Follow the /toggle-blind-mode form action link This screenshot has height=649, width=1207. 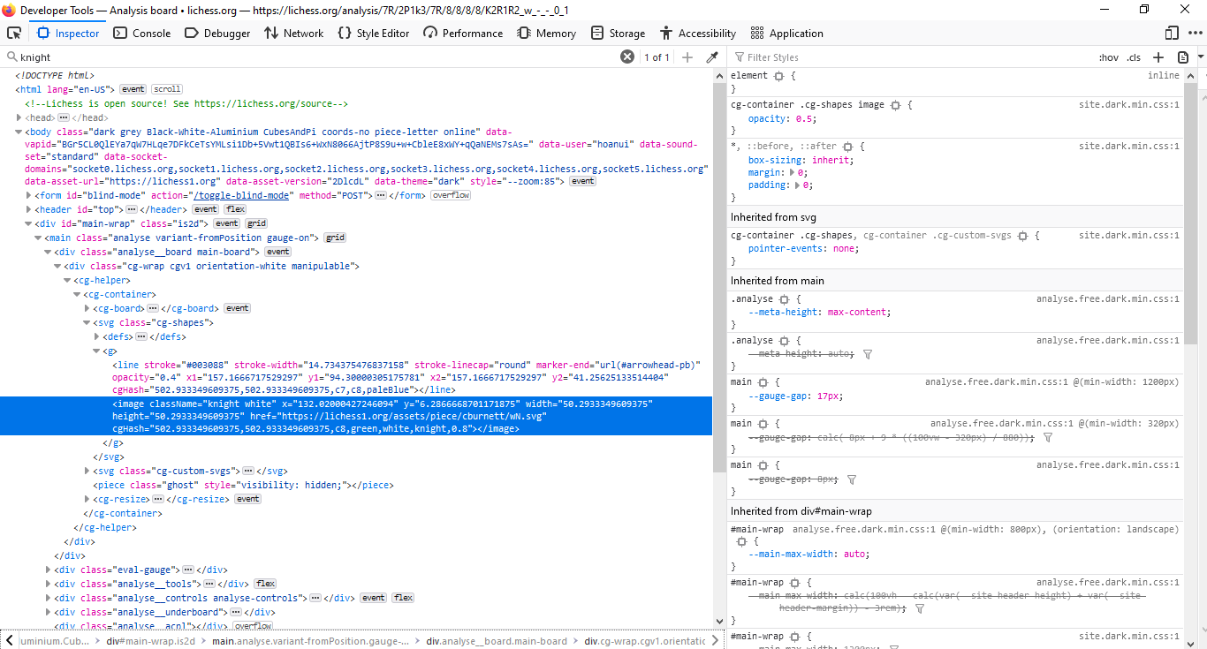pyautogui.click(x=239, y=194)
